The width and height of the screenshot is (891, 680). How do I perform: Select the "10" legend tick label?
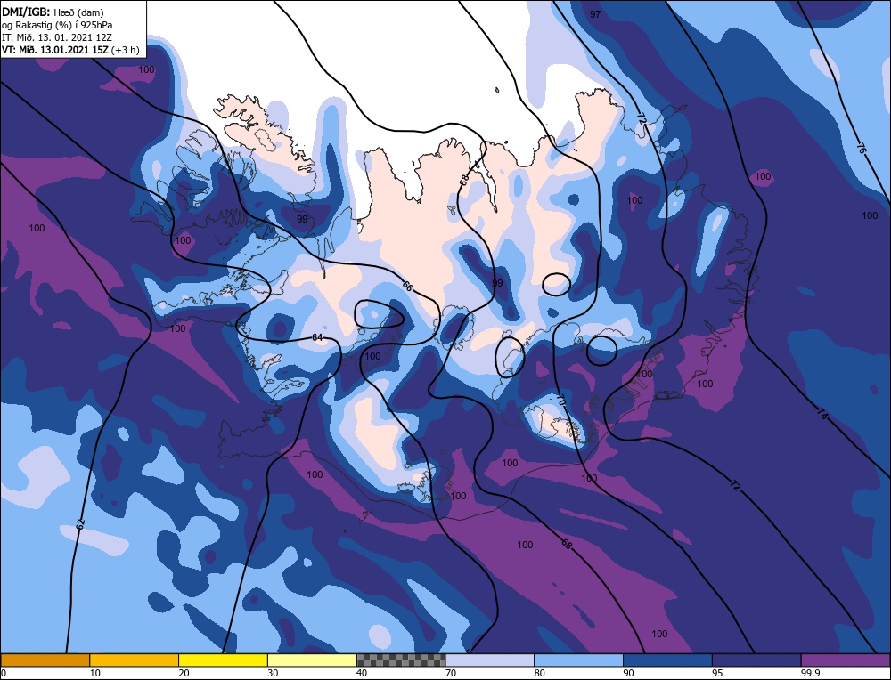pyautogui.click(x=95, y=673)
